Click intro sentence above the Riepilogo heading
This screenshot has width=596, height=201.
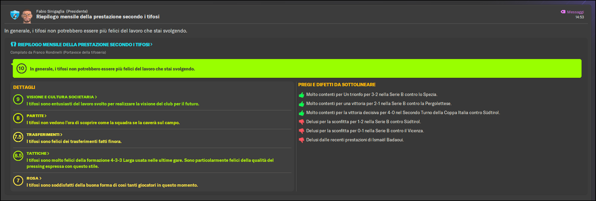tap(96, 31)
